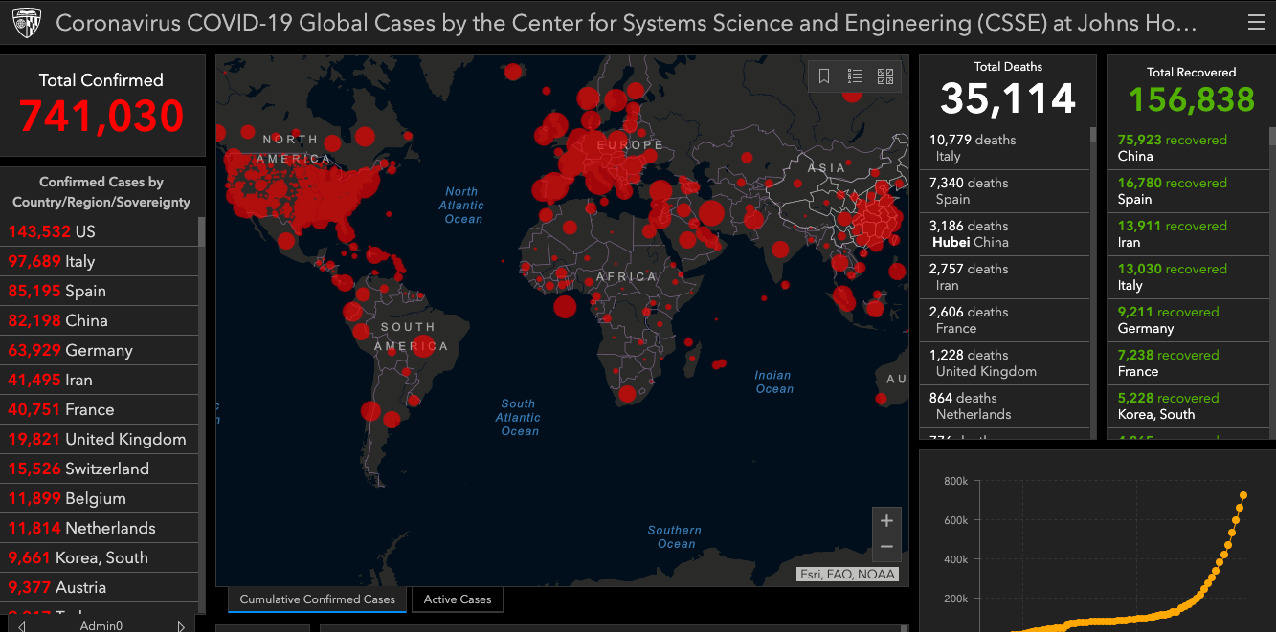
Task: Select Italy row with 97,689 cases
Action: click(100, 261)
